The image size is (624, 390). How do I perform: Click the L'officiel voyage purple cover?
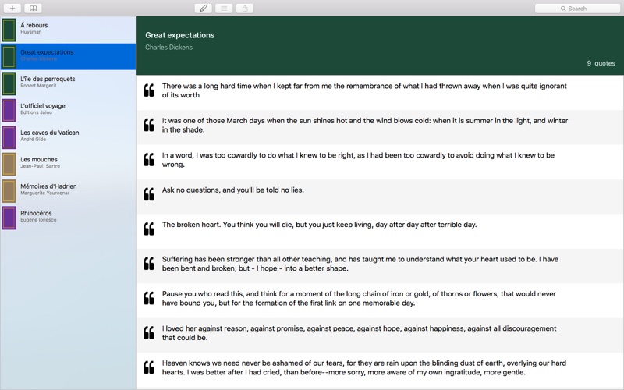coord(9,110)
